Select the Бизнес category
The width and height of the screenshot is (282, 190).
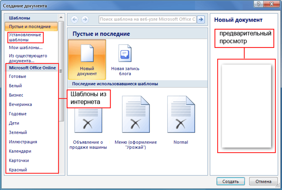pyautogui.click(x=16, y=95)
